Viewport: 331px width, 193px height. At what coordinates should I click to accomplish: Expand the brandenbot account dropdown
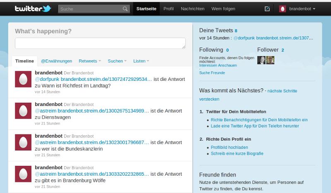point(302,9)
